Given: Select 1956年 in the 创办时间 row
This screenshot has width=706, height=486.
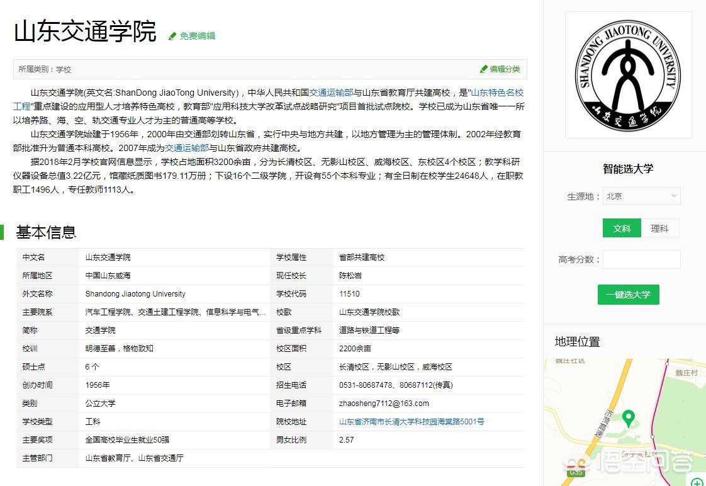Looking at the screenshot, I should coord(98,385).
